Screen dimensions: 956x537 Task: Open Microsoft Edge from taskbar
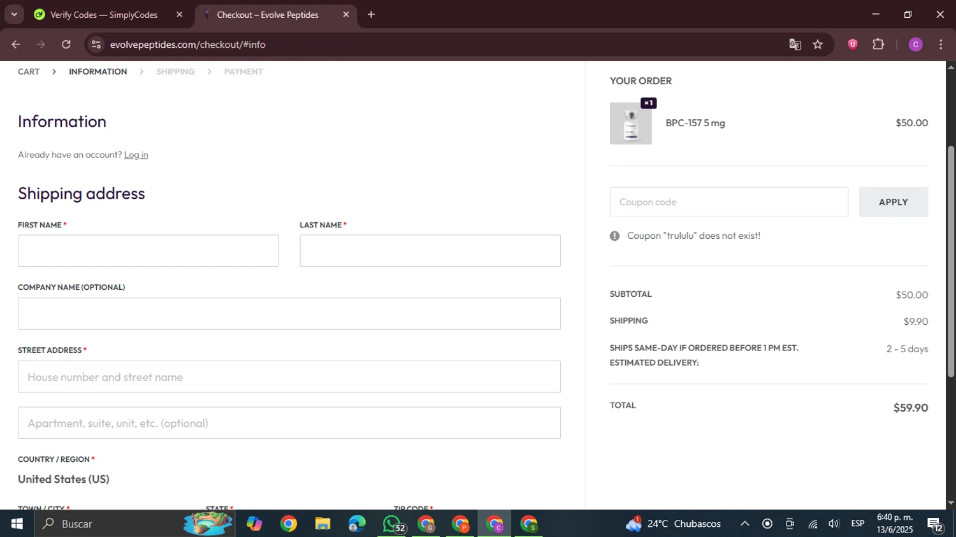(357, 524)
